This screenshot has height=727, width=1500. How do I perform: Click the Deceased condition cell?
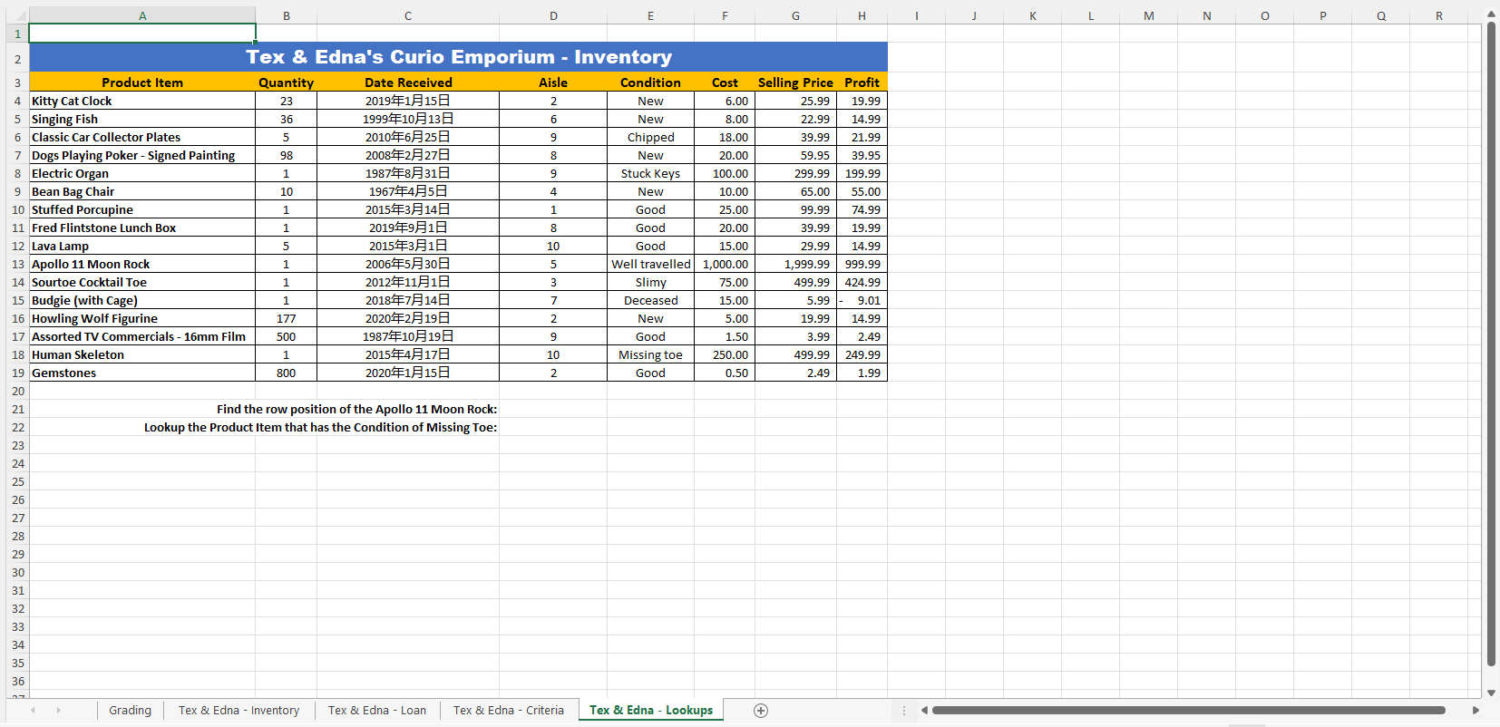click(x=650, y=300)
